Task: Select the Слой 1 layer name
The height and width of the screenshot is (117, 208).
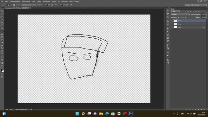Action: pyautogui.click(x=180, y=24)
